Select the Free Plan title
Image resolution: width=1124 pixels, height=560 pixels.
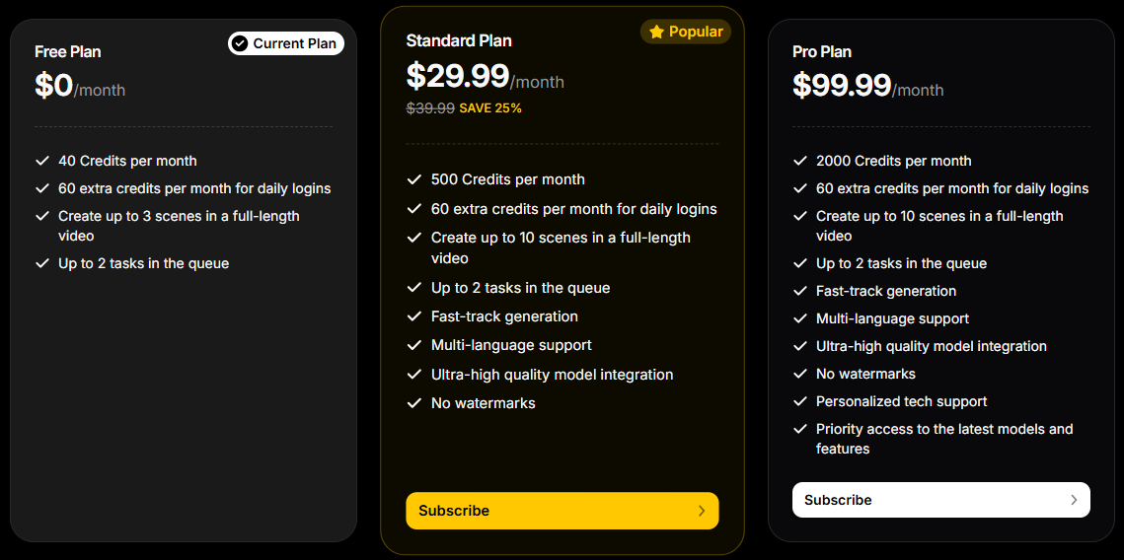pyautogui.click(x=67, y=51)
